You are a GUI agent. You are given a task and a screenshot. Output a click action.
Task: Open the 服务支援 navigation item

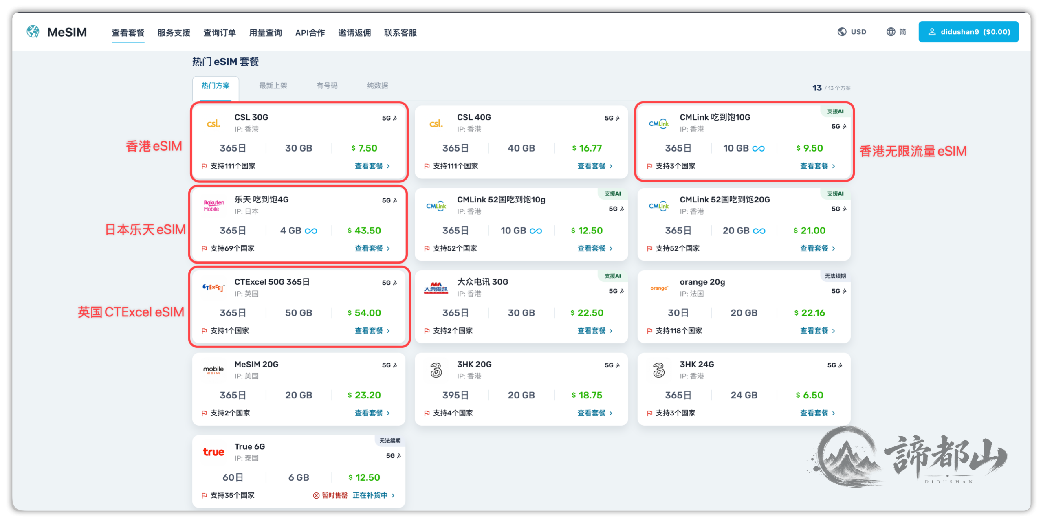174,33
